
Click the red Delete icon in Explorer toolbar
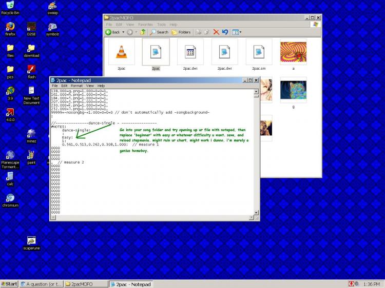[x=216, y=32]
